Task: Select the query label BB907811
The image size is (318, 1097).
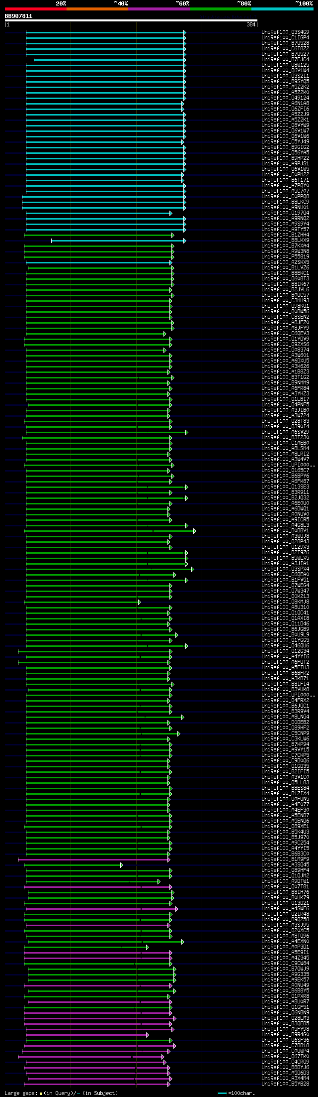Action: pyautogui.click(x=18, y=16)
